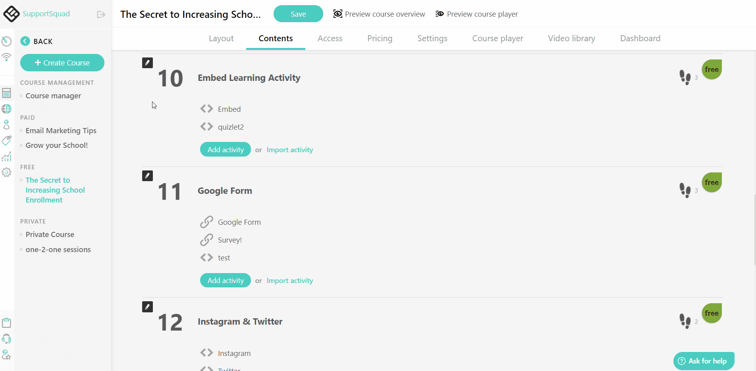756x371 pixels.
Task: Switch to the Pricing tab
Action: tap(380, 38)
